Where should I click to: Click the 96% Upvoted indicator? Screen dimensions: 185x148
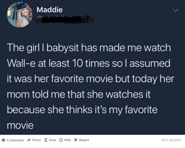pos(171,140)
